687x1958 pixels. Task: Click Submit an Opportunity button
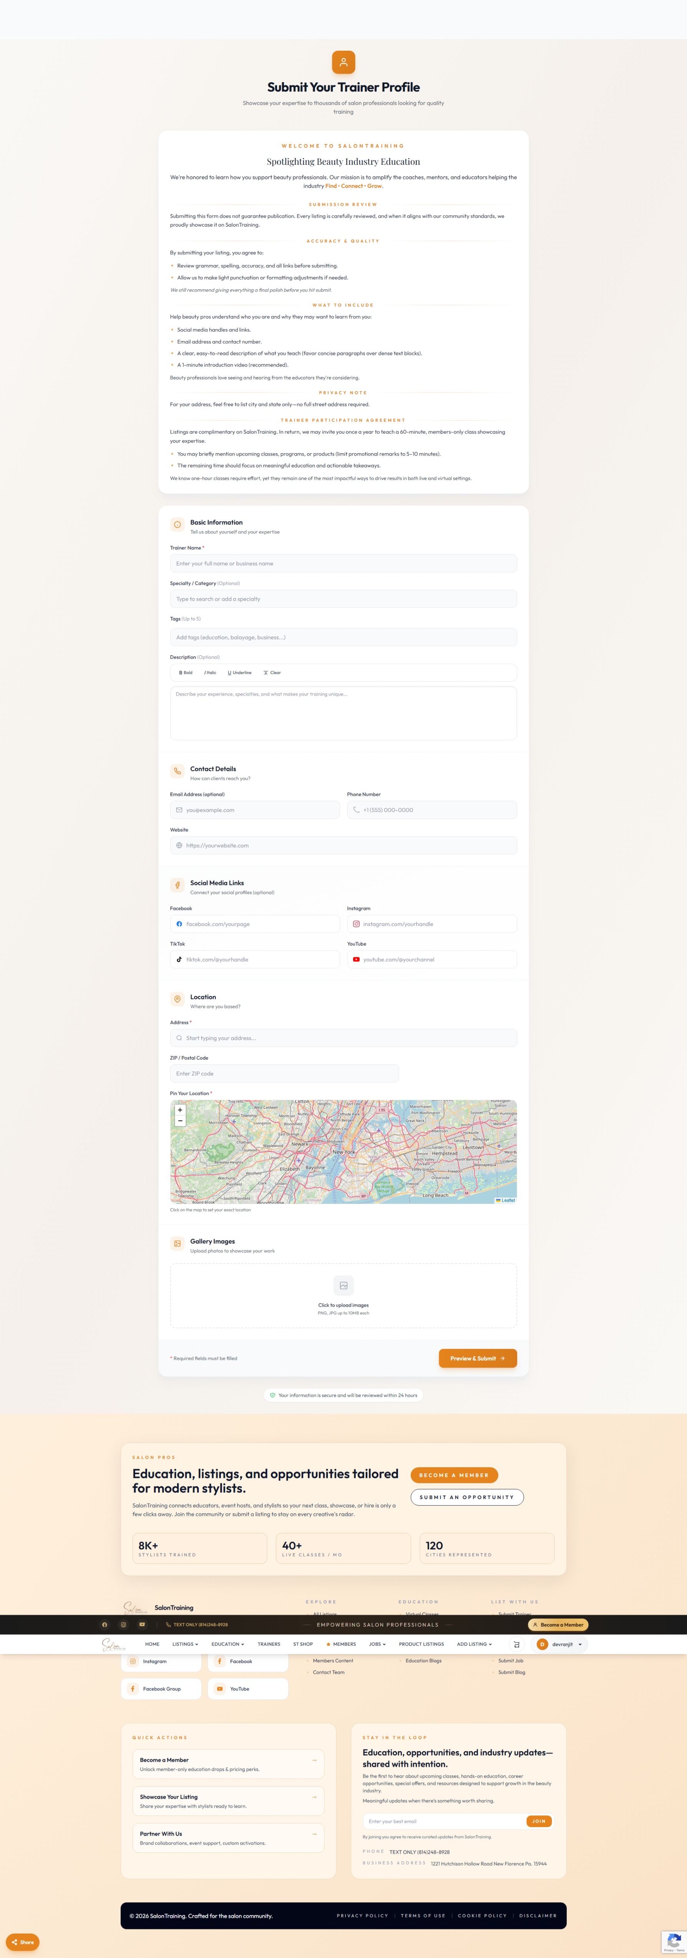click(x=466, y=1497)
